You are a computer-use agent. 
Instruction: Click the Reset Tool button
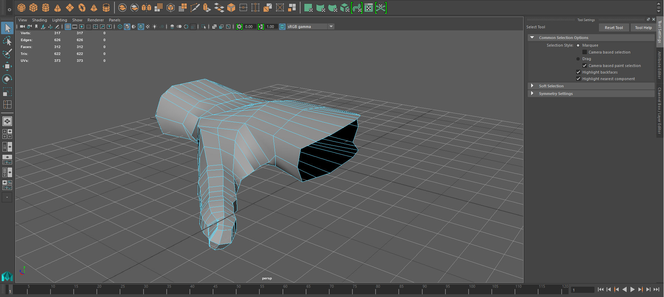coord(614,28)
